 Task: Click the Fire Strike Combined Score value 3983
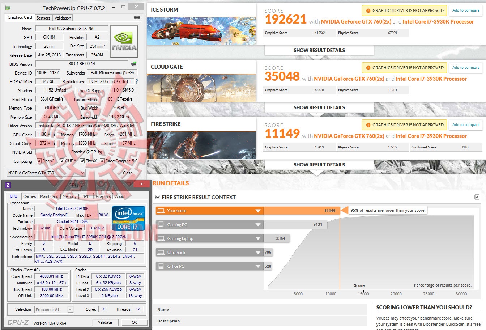(465, 147)
